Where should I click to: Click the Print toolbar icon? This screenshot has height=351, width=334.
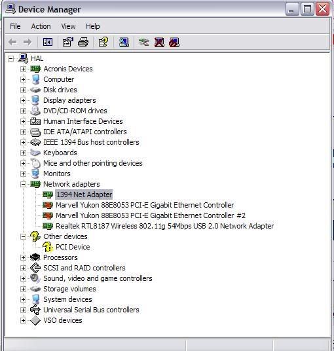tap(83, 42)
